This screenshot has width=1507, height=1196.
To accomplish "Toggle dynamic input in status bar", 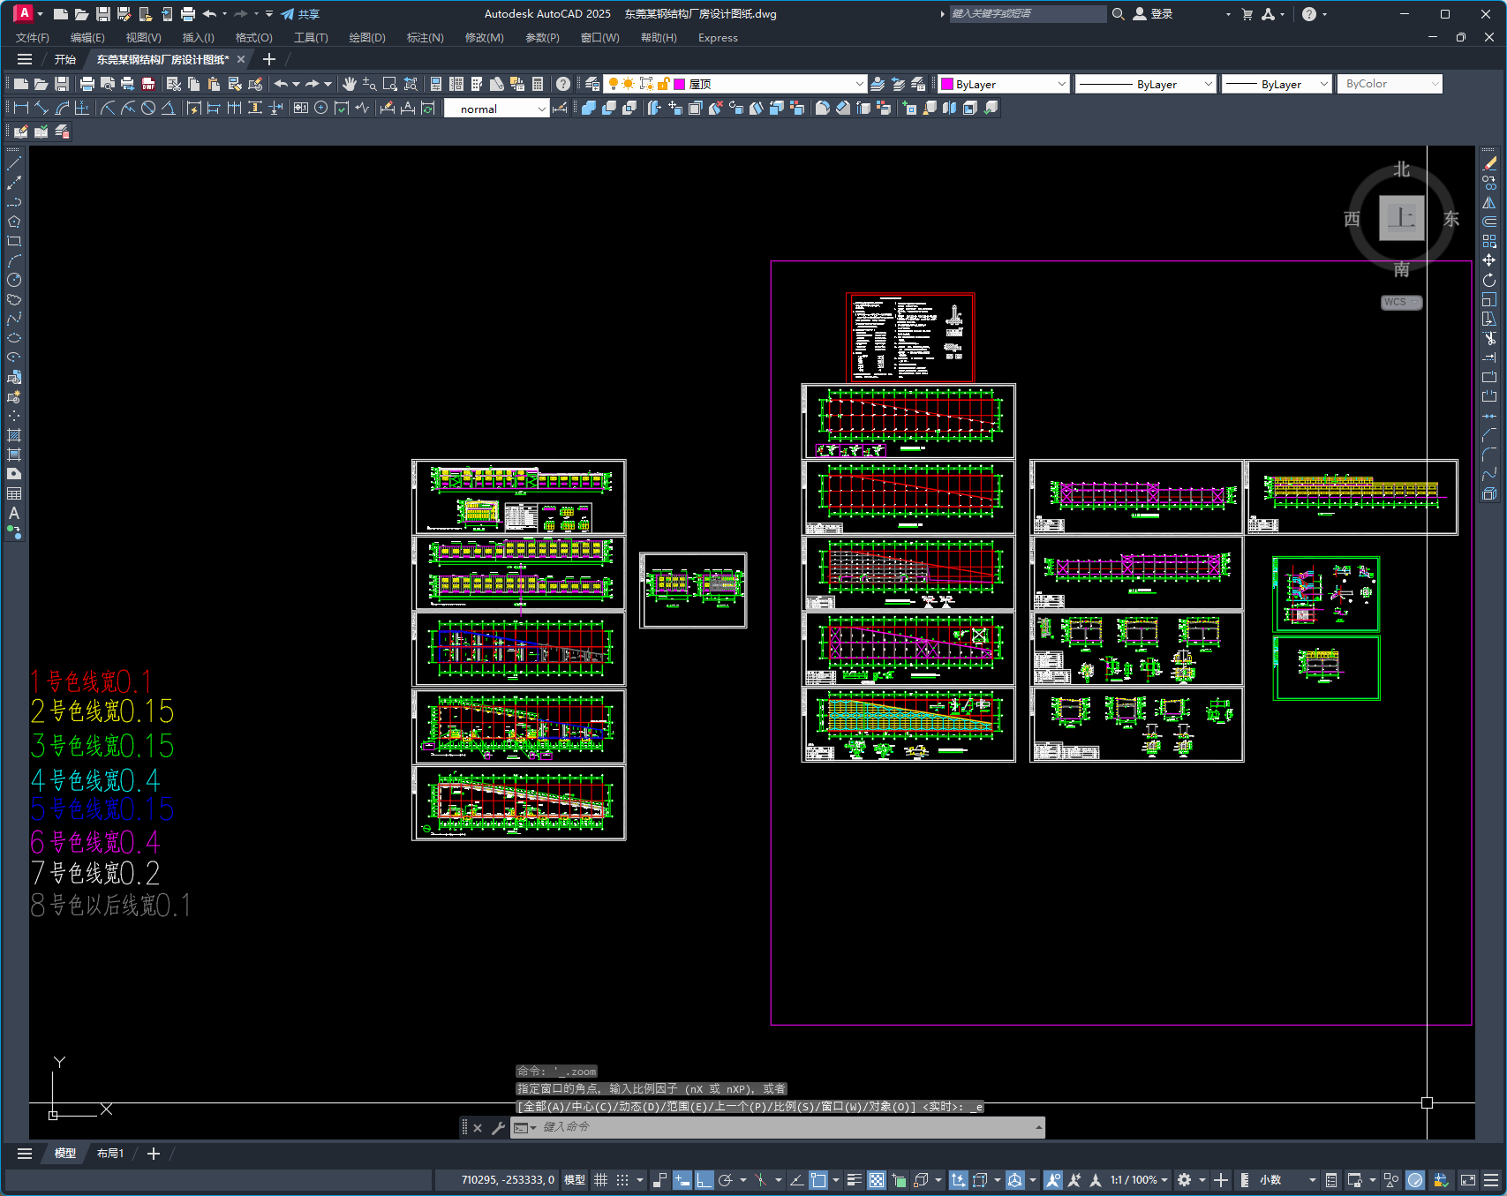I will click(x=682, y=1180).
